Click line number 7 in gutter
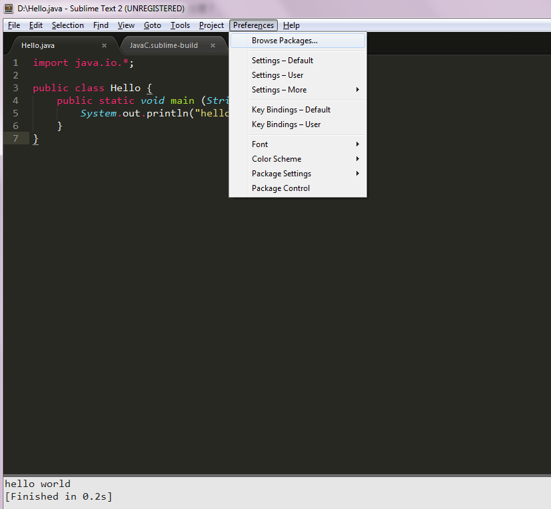The height and width of the screenshot is (509, 551). point(15,138)
